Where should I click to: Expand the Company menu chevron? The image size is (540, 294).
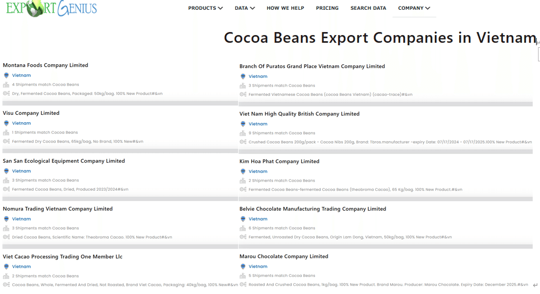pos(428,8)
